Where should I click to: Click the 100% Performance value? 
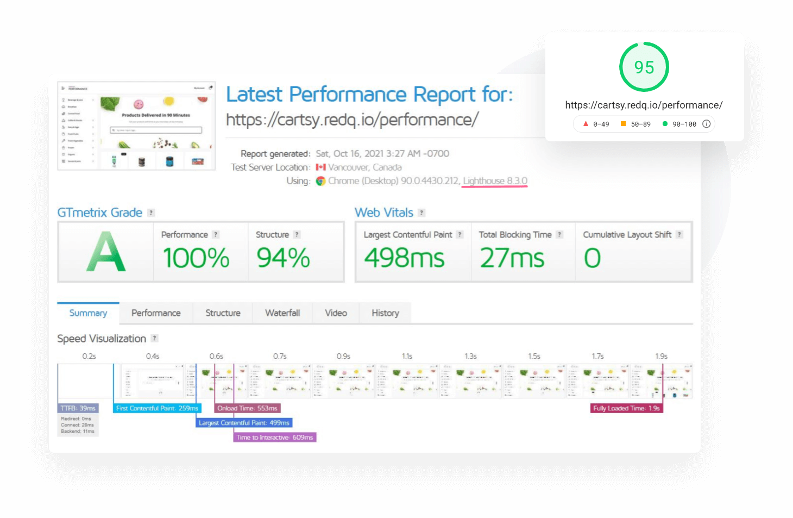click(x=196, y=258)
